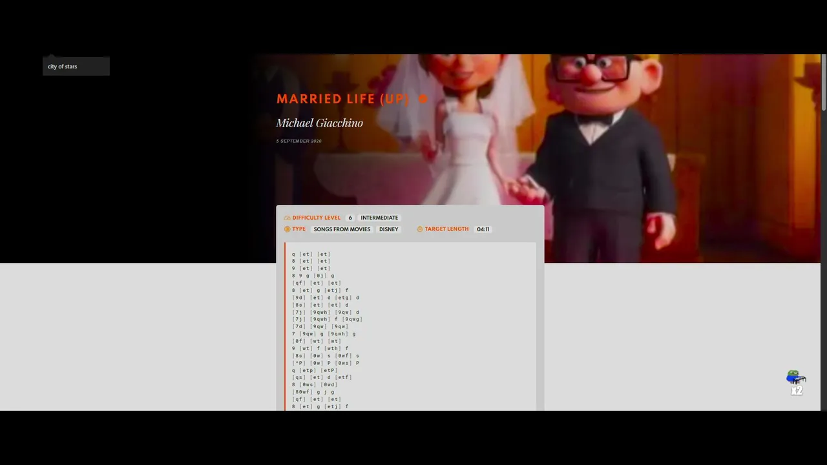Click sheet line "8 [0ws] [0wd]"
827x465 pixels.
click(x=315, y=384)
